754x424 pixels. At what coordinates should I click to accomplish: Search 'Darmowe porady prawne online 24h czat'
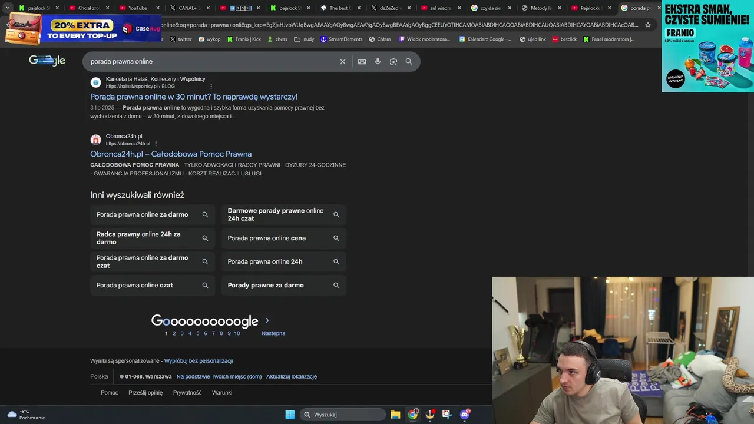284,215
